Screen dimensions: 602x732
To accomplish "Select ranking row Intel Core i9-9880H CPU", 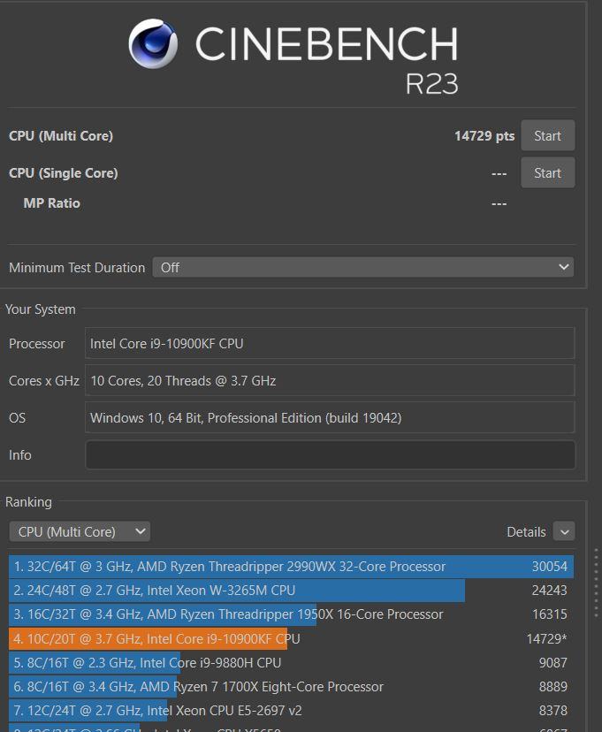I will click(x=291, y=662).
